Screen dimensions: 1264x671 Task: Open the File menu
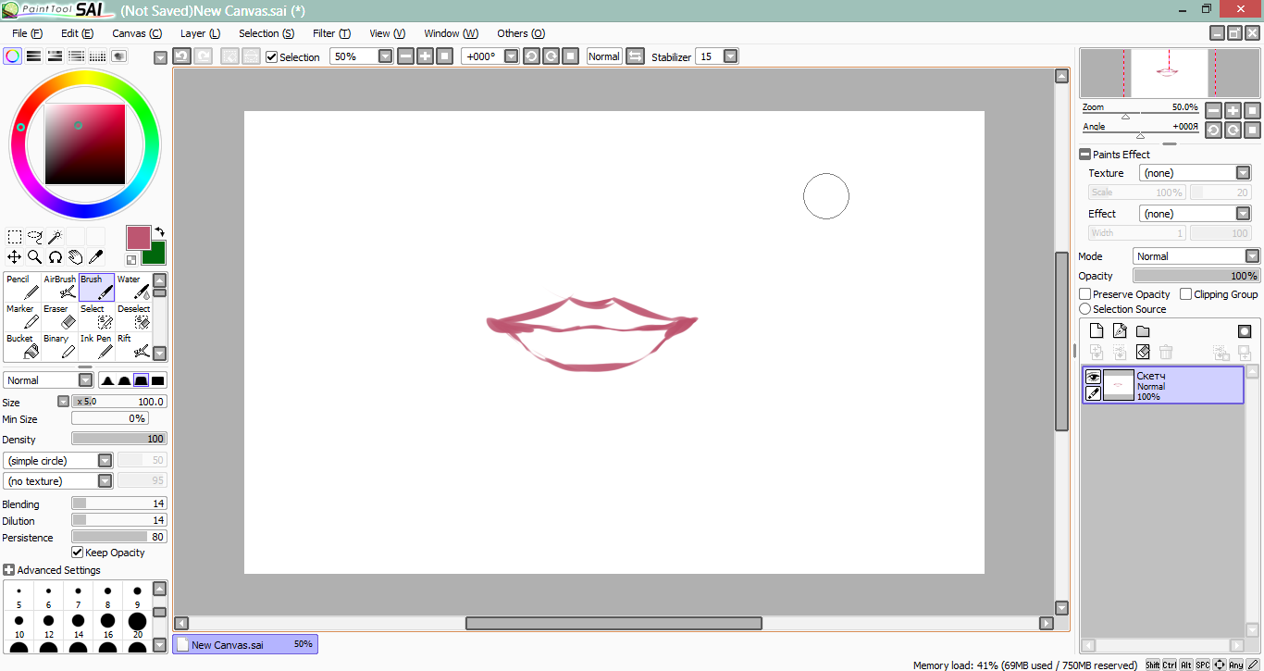[27, 33]
